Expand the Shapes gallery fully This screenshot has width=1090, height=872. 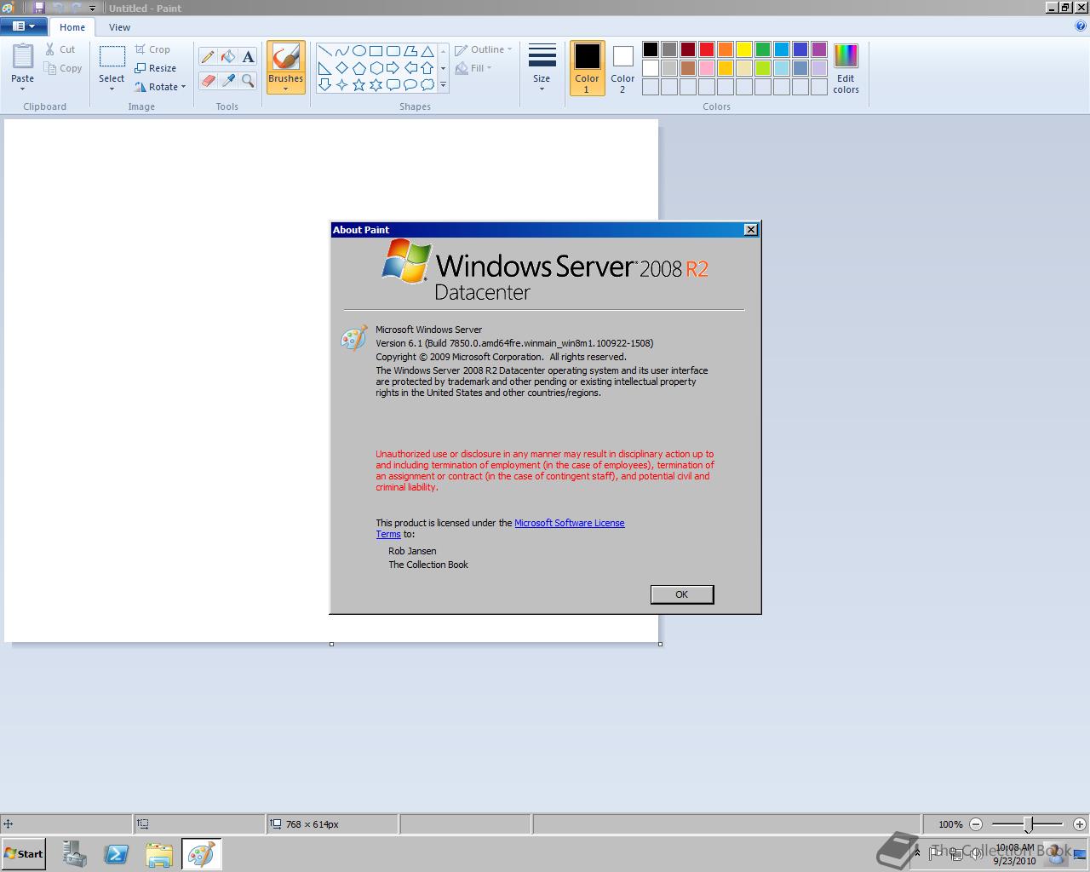tap(443, 85)
